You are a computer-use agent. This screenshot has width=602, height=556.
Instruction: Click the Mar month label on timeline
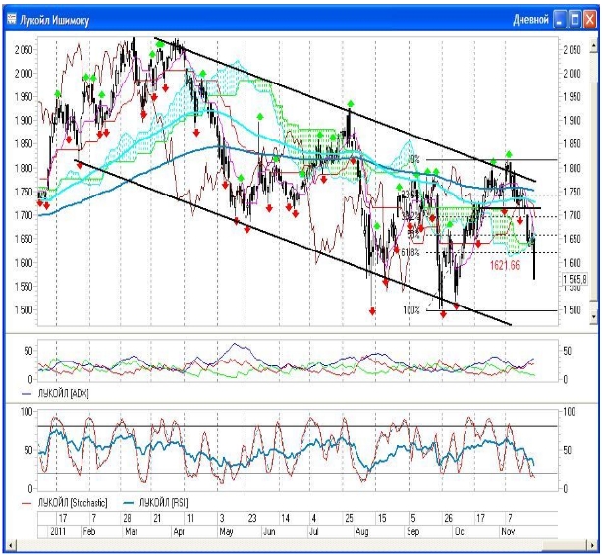[131, 531]
